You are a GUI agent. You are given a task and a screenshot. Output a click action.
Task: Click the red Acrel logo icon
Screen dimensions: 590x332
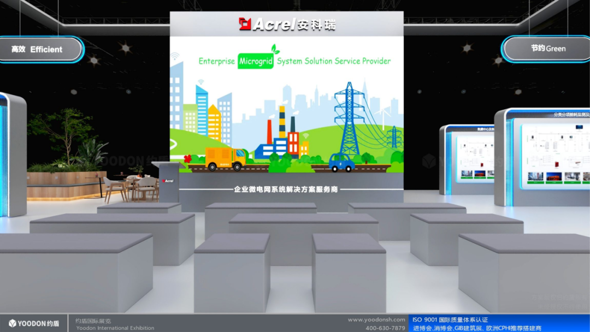245,24
